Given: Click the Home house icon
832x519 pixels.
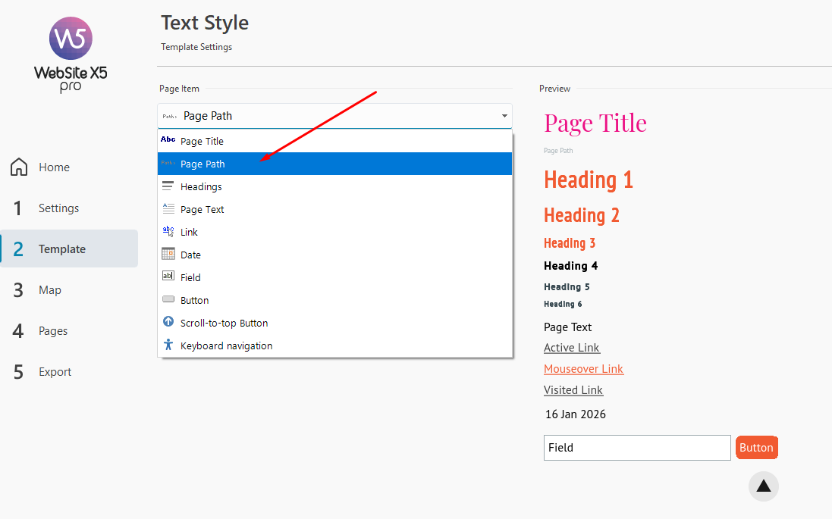Looking at the screenshot, I should [19, 167].
